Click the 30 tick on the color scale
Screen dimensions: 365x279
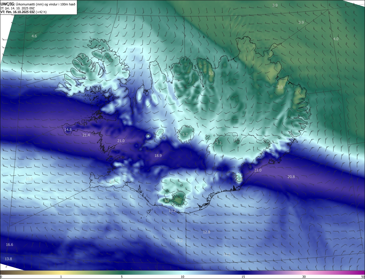click(x=304, y=277)
